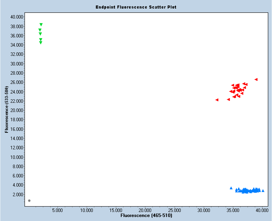The image size is (272, 221).
Task: Select the topmost green triangle marker
Action: 41,24
